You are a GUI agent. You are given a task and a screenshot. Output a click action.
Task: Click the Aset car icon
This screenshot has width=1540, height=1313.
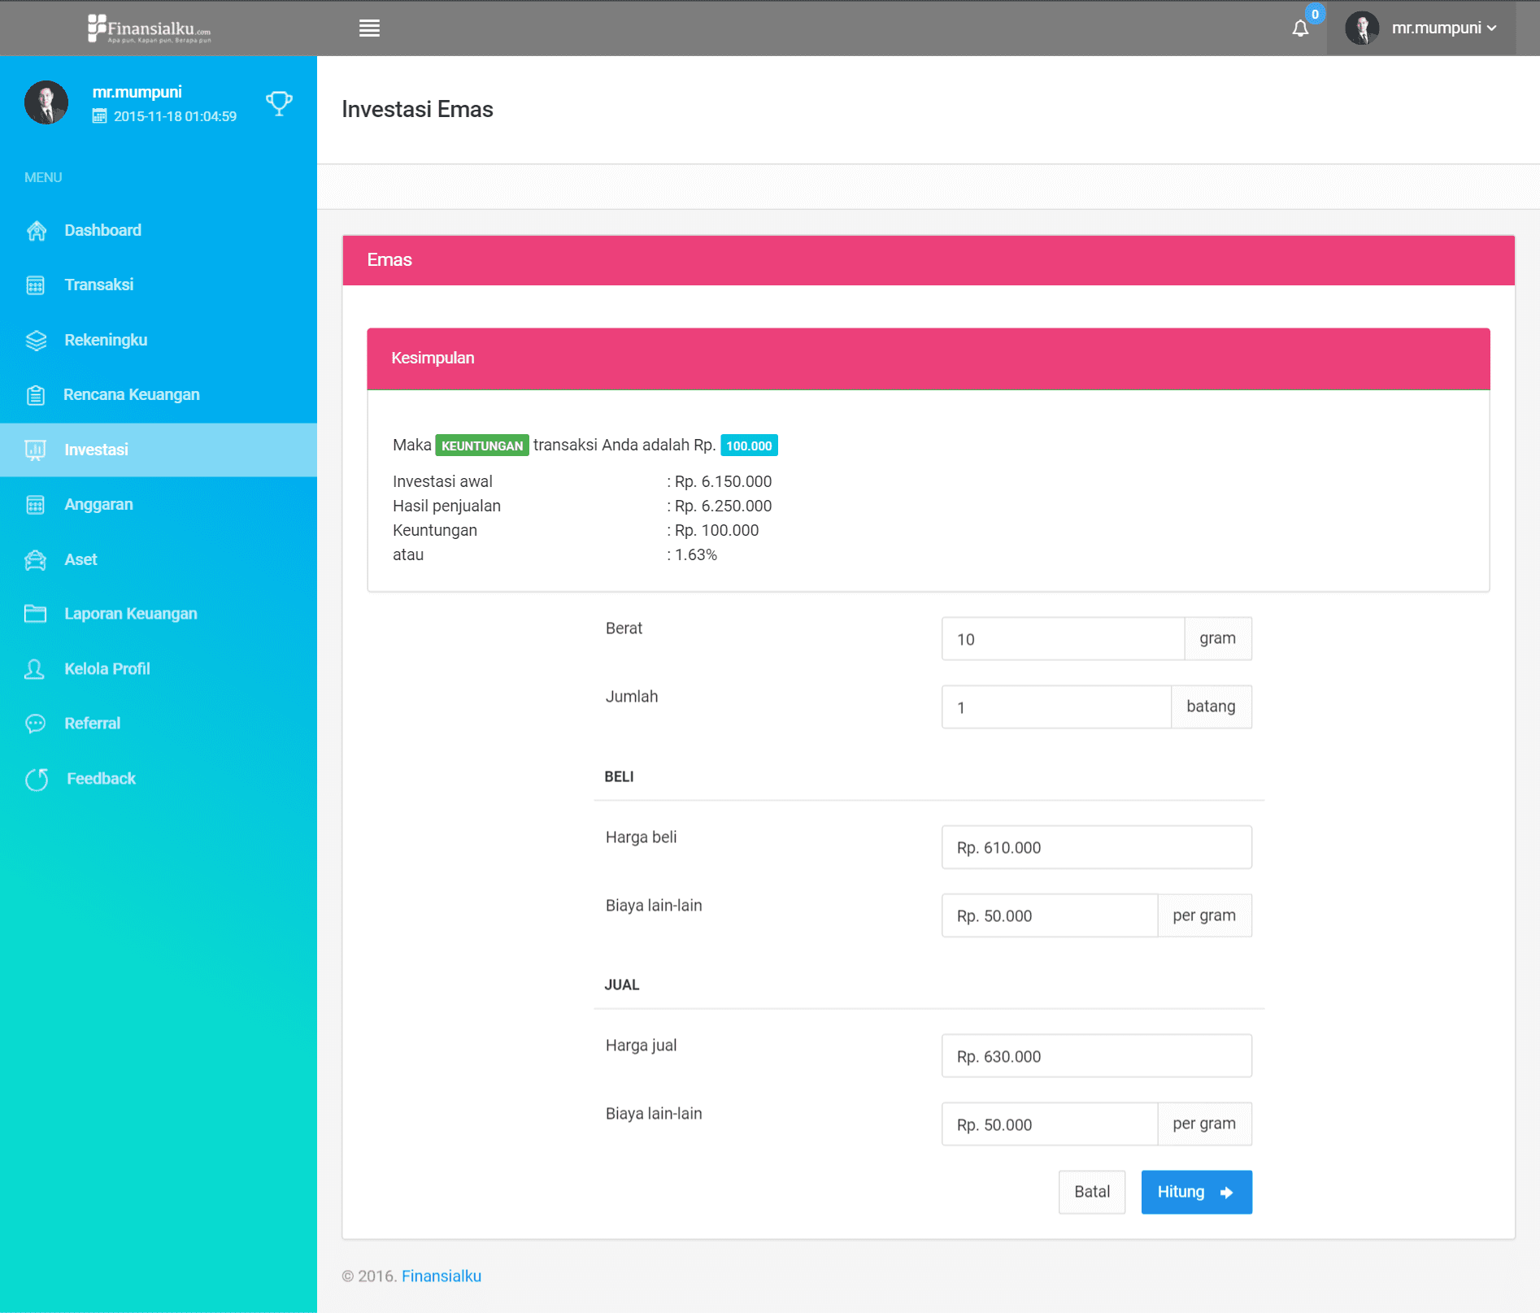[x=36, y=560]
